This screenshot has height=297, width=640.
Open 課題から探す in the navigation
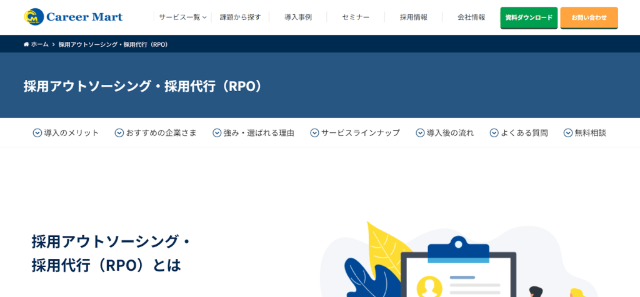pos(241,17)
